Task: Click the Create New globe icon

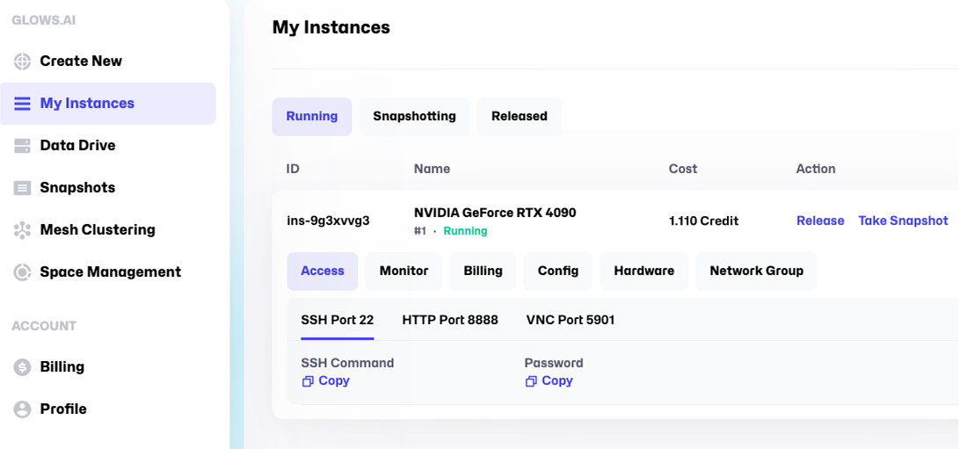Action: 22,62
